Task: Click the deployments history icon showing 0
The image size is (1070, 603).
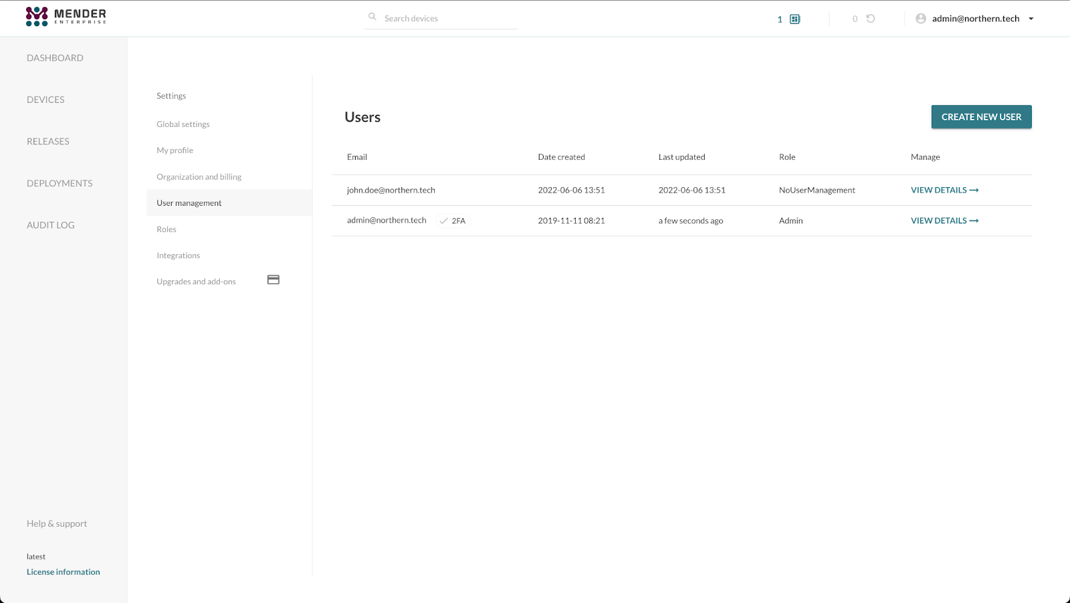Action: (x=869, y=19)
